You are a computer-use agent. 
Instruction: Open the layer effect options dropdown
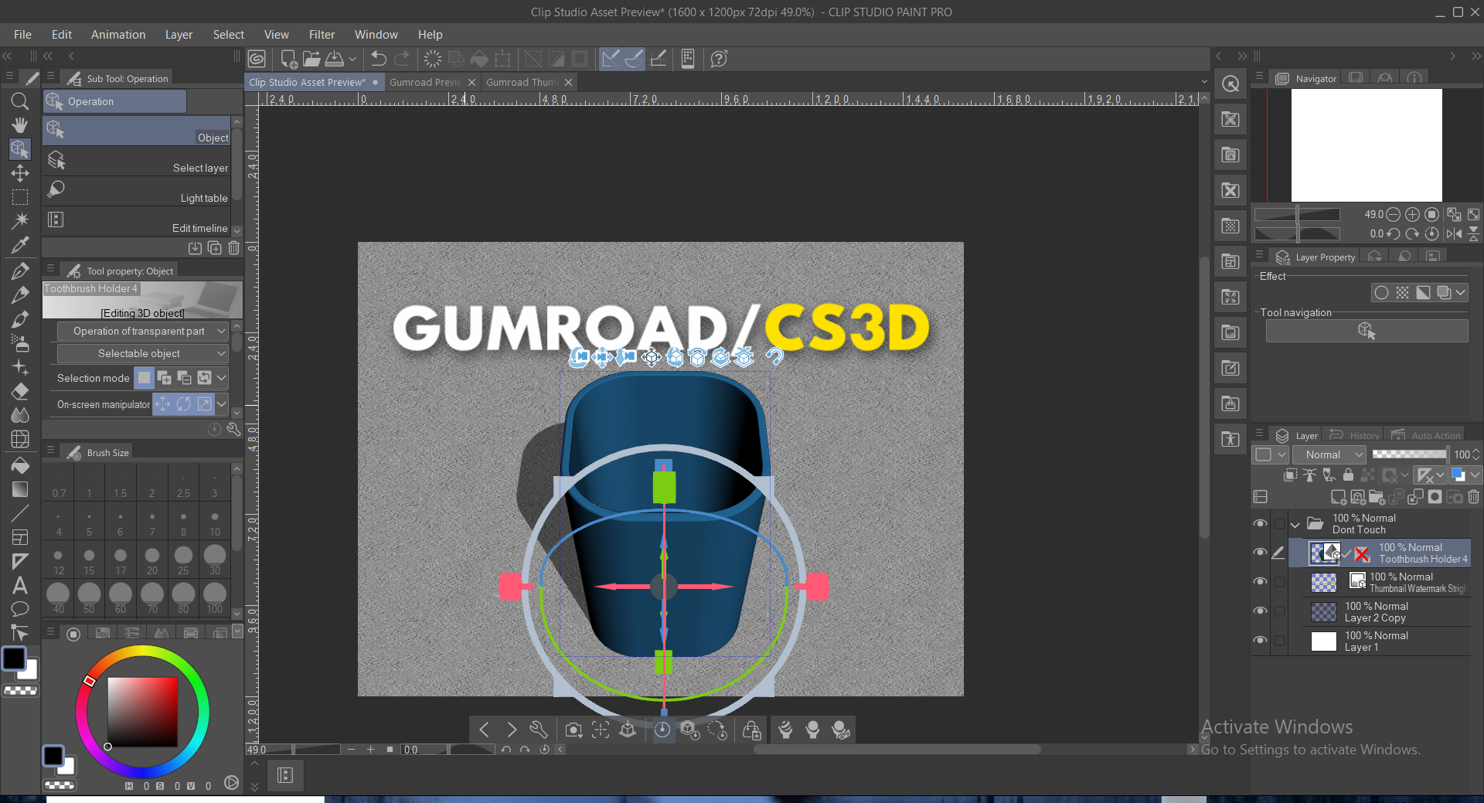[x=1460, y=292]
